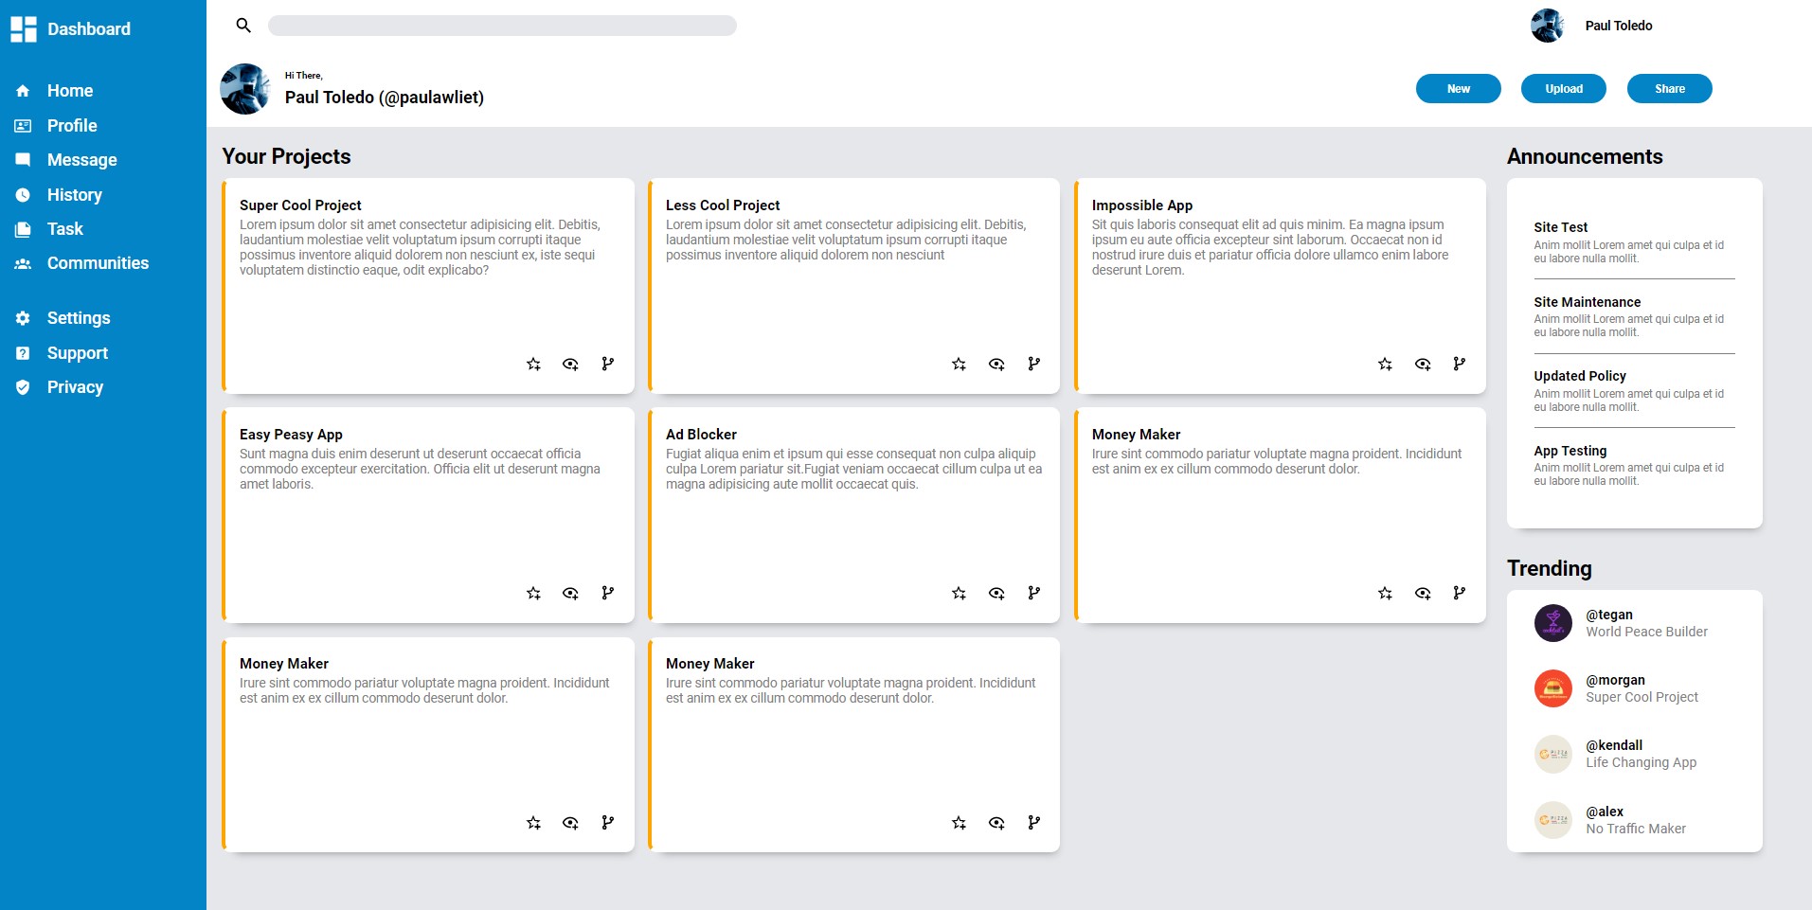Open Support via the question mark icon
This screenshot has height=910, width=1812.
click(23, 352)
